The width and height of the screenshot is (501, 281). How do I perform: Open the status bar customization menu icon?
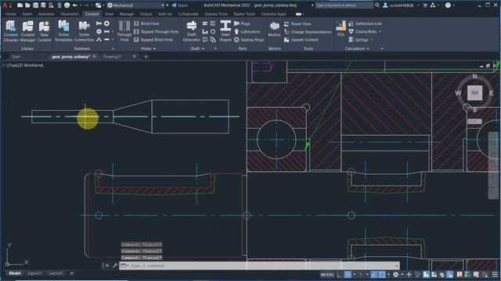[x=495, y=274]
